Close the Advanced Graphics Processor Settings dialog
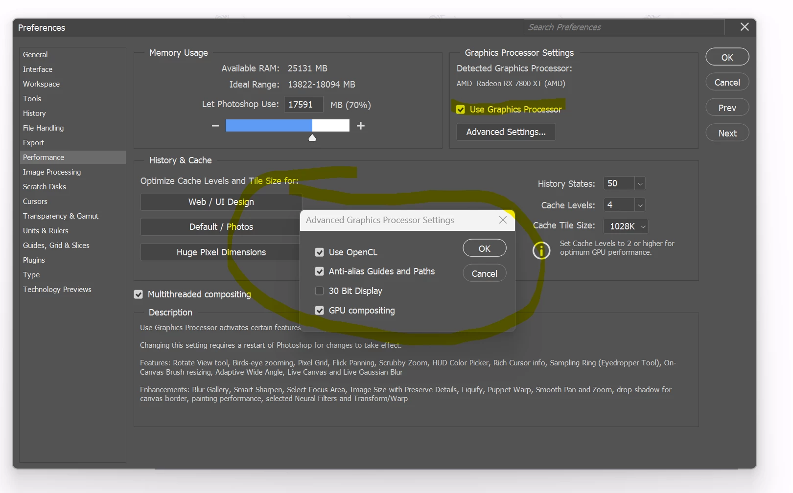 point(503,220)
